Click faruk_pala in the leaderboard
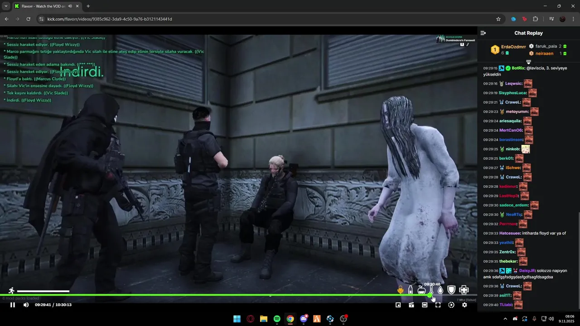 546,46
